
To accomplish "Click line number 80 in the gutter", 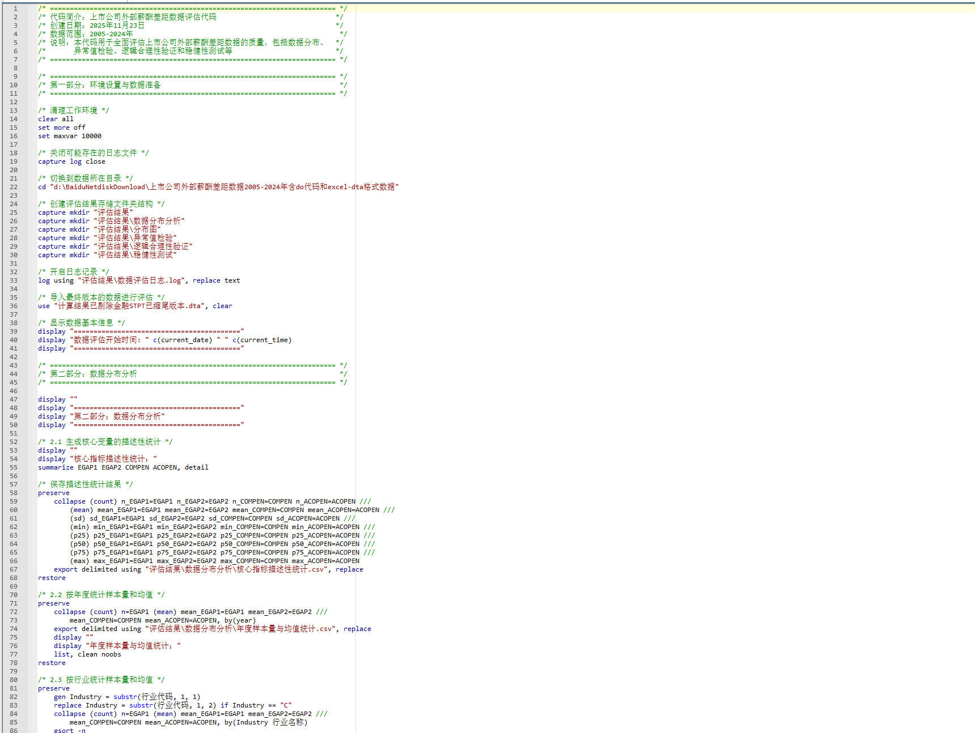I will [14, 680].
